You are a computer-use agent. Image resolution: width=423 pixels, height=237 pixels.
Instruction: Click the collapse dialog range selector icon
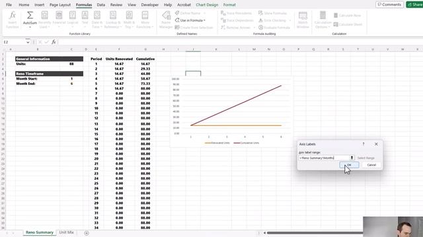(352, 158)
